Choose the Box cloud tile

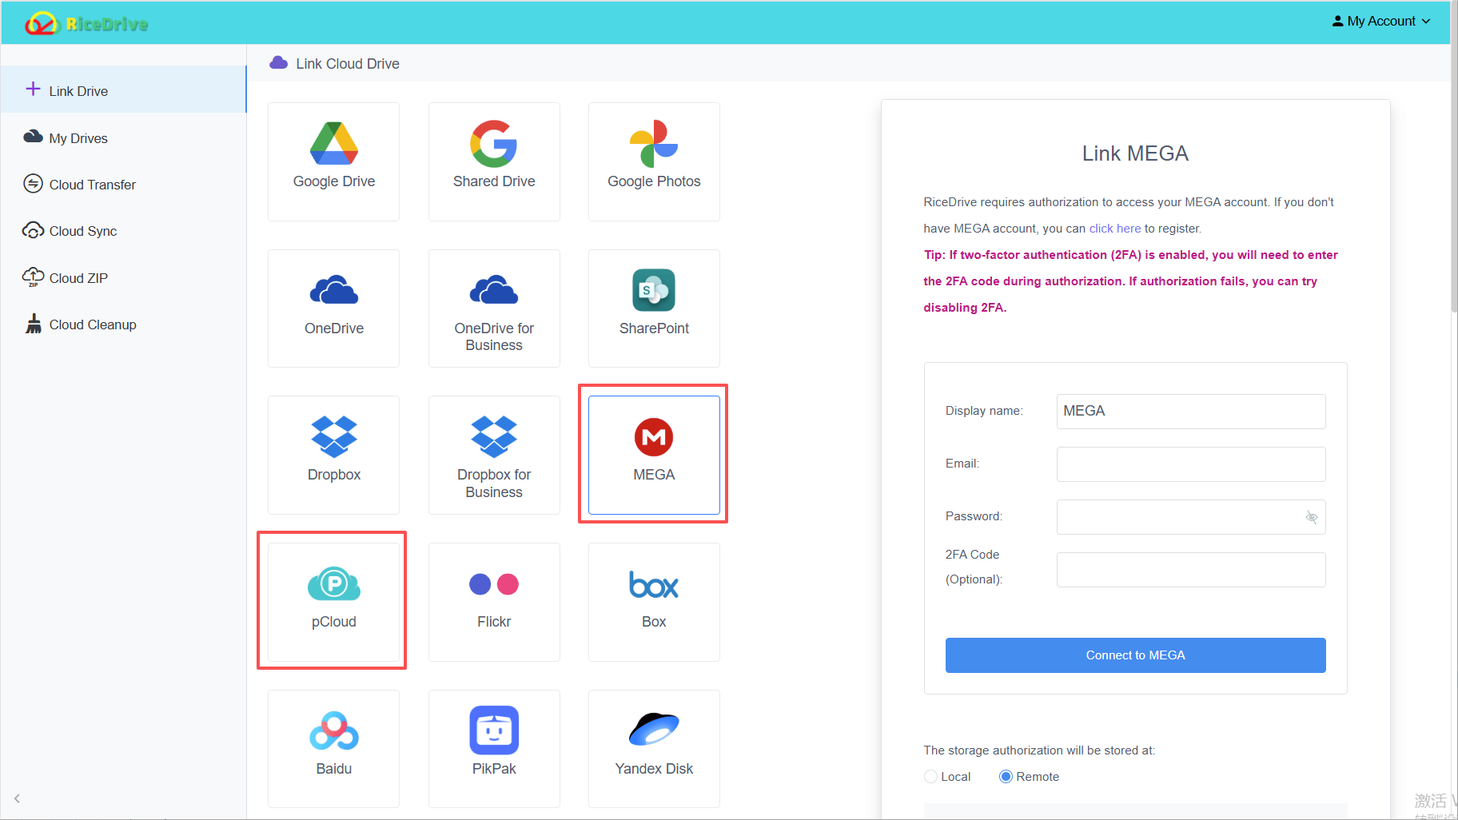pyautogui.click(x=654, y=602)
